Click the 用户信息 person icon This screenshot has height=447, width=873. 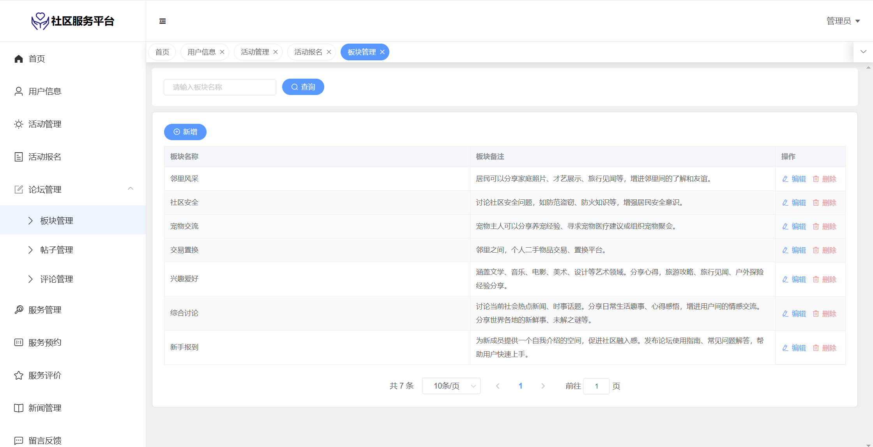coord(19,92)
